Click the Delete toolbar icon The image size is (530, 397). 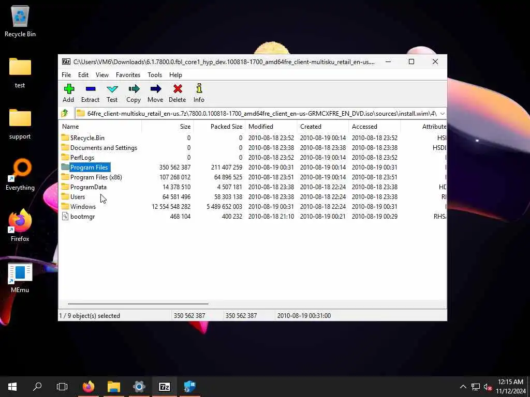point(178,89)
